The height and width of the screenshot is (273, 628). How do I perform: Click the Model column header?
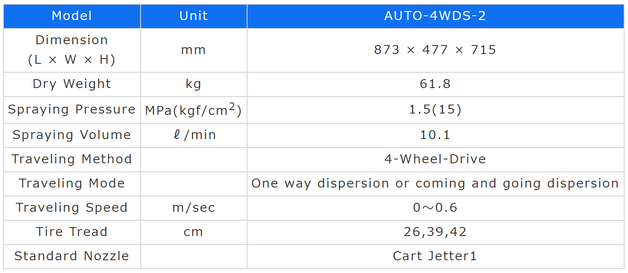(72, 16)
